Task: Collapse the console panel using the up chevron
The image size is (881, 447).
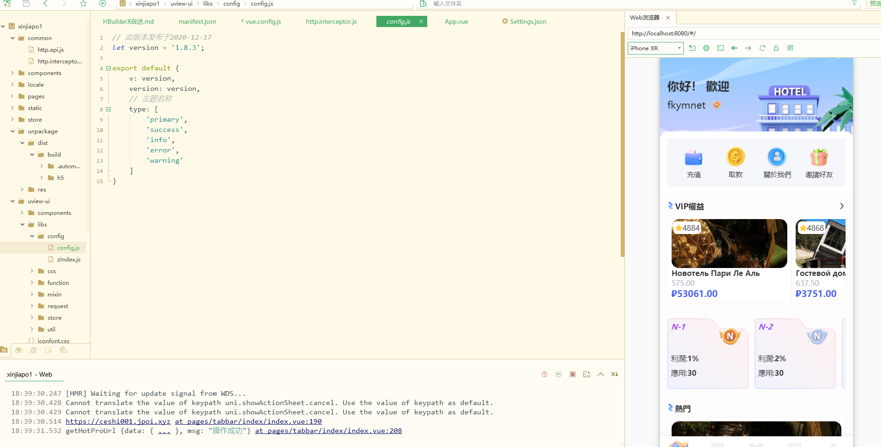Action: [600, 374]
